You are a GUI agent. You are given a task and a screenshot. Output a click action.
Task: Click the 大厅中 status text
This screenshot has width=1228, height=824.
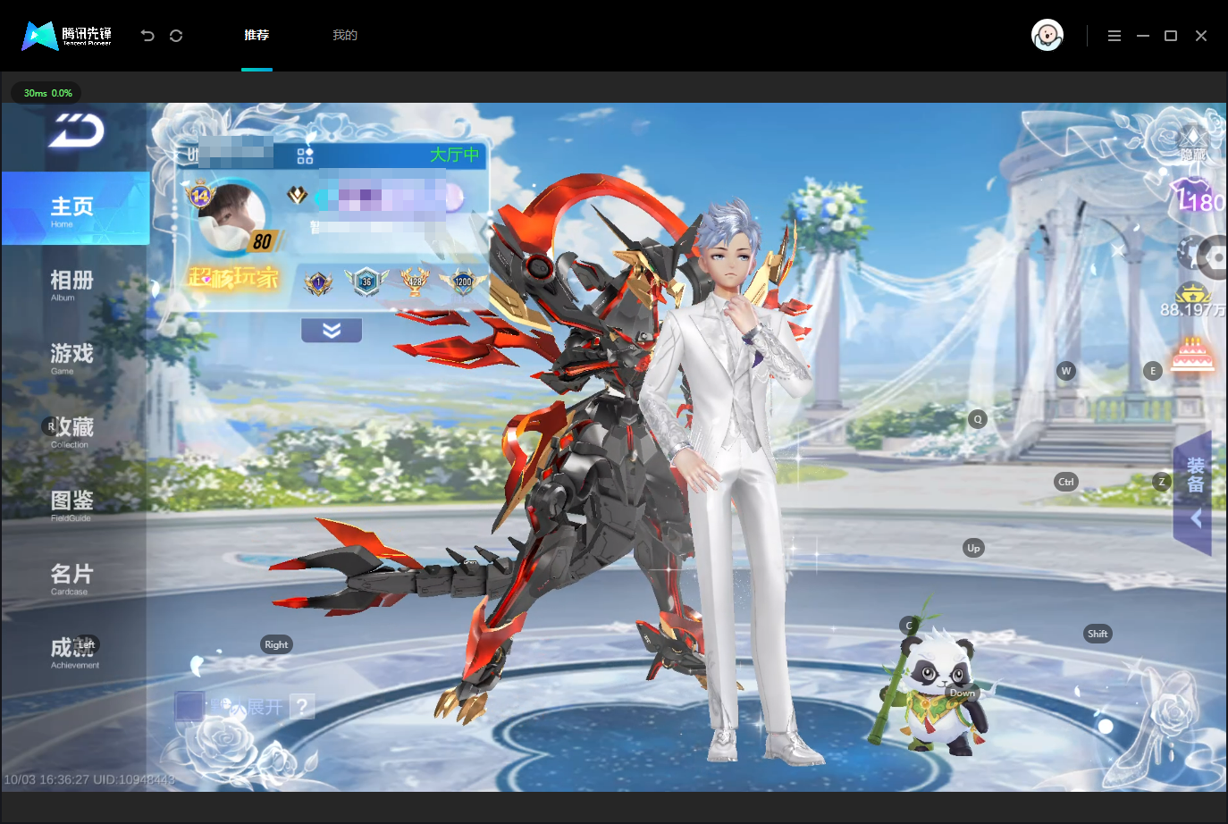pyautogui.click(x=455, y=156)
